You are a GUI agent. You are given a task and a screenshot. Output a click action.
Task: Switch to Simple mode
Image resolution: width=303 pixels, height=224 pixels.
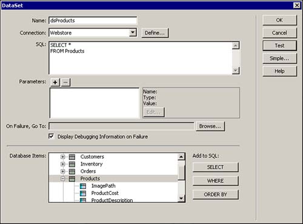279,59
